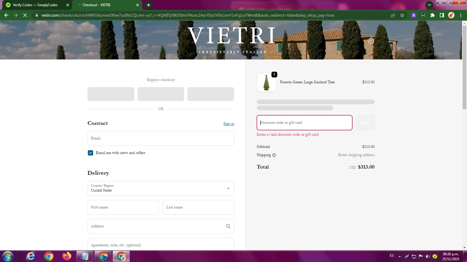Click the address search magnifier icon

[228, 226]
